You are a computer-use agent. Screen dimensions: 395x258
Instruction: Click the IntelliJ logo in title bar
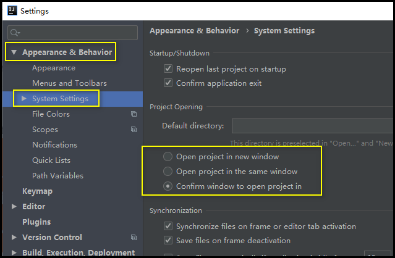pos(11,10)
